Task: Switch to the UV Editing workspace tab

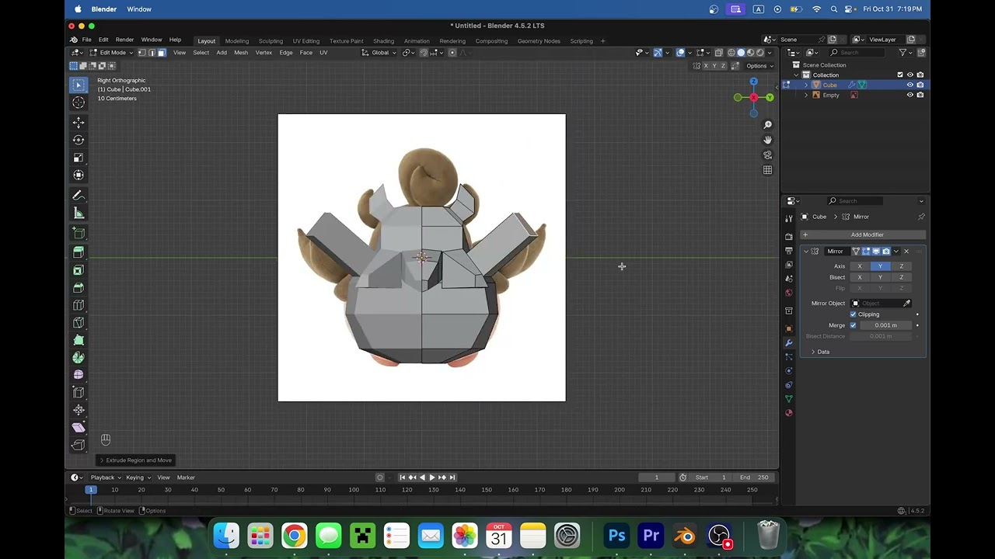Action: point(305,41)
